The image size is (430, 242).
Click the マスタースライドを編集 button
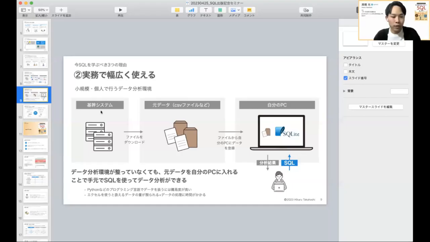(375, 107)
